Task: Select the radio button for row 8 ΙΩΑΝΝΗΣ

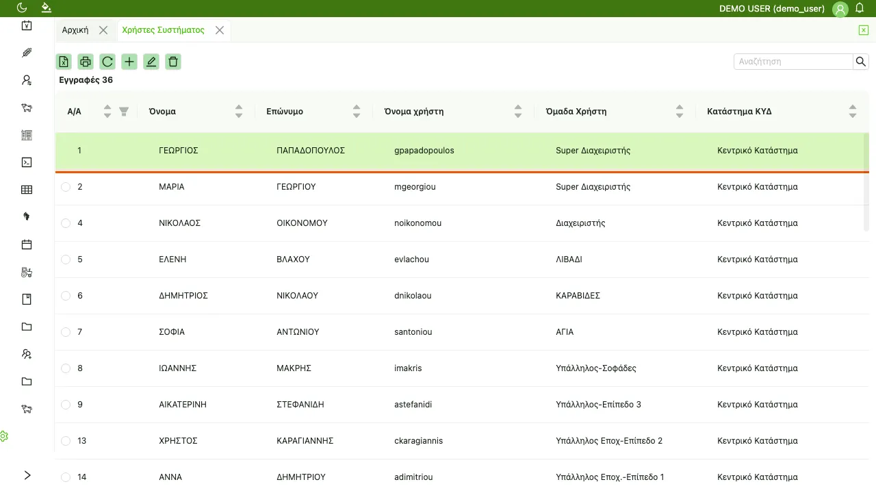Action: click(66, 368)
